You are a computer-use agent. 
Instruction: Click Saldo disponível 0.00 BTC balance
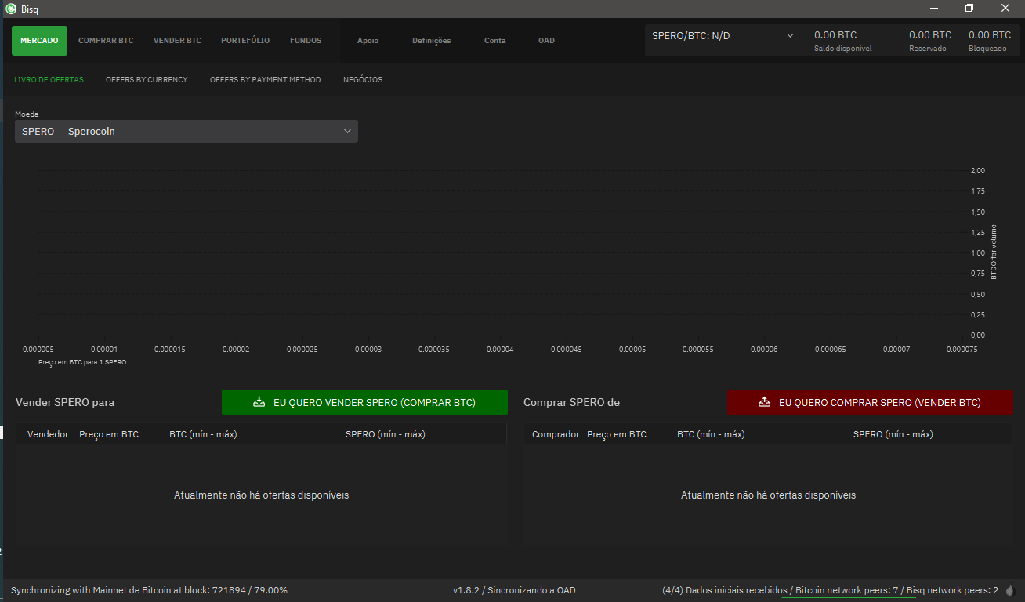pyautogui.click(x=842, y=41)
